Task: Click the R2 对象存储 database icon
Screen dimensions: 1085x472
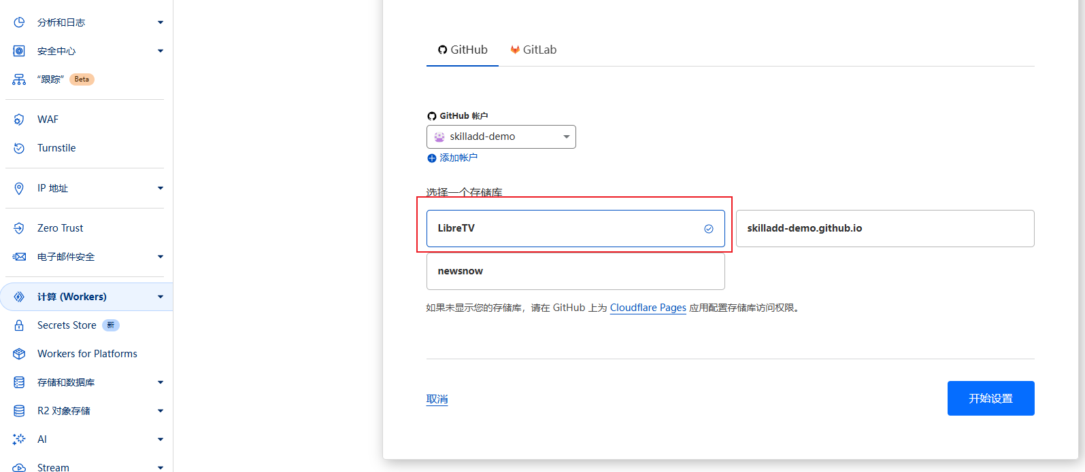Action: pyautogui.click(x=19, y=411)
